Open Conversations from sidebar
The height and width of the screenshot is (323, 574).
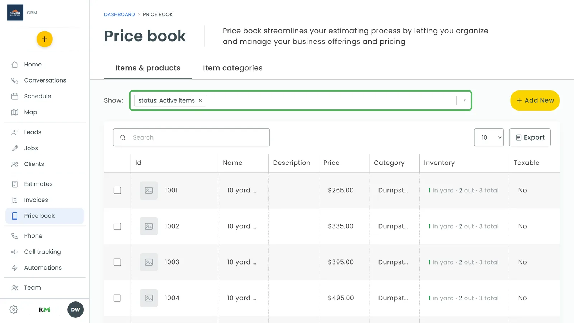coord(44,80)
